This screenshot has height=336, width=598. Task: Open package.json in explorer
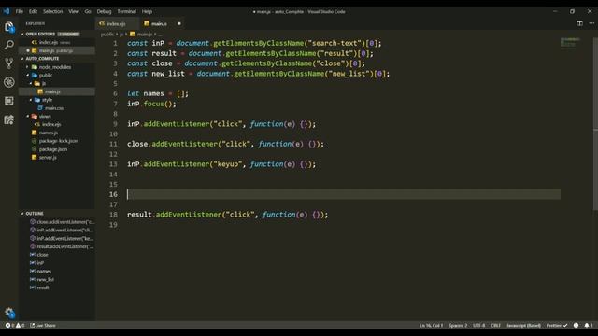click(53, 149)
